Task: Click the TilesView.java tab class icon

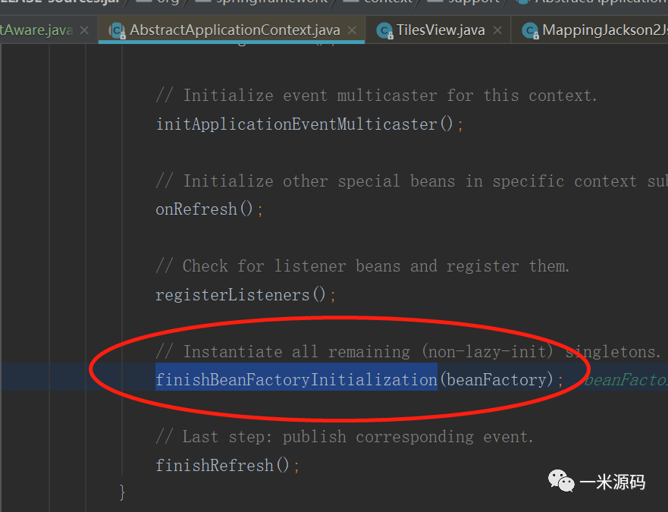Action: pyautogui.click(x=384, y=31)
